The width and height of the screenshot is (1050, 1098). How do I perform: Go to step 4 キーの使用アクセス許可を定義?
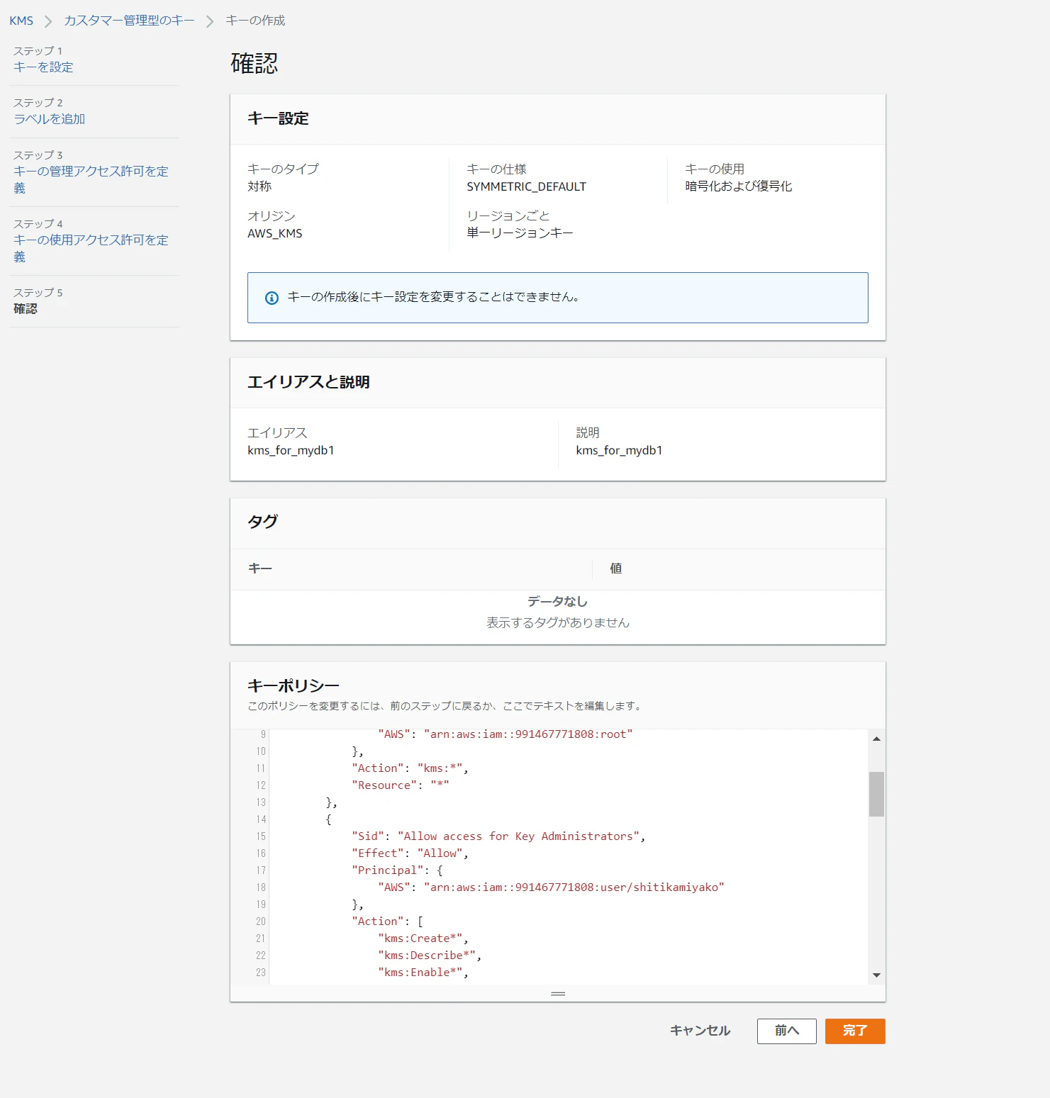coord(91,248)
